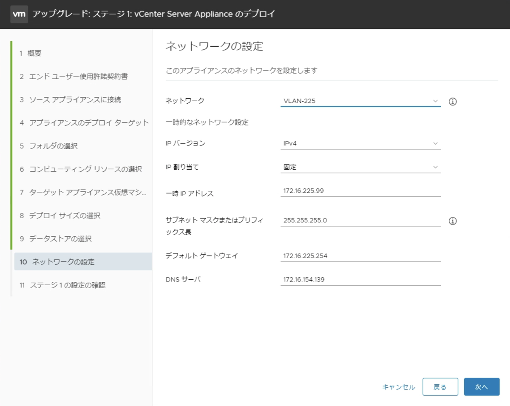Click the info icon next to サブネット マスク field
Screen dimensions: 510x406
tap(453, 221)
